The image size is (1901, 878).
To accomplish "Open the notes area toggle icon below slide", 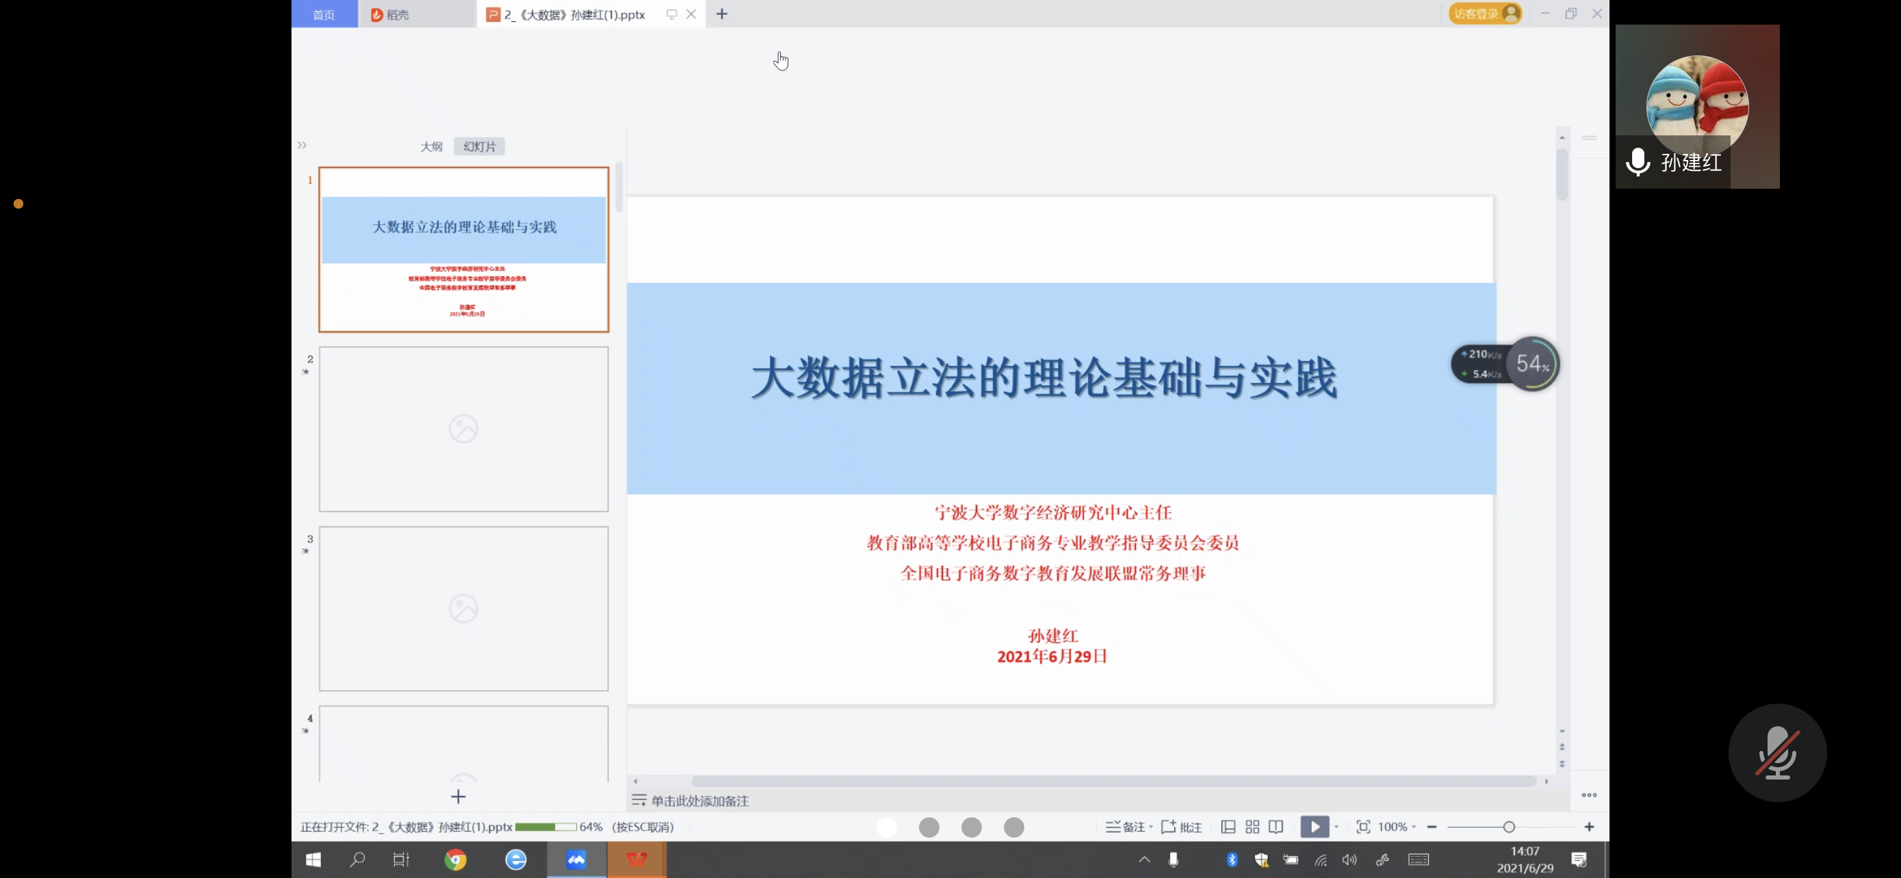I will [641, 801].
